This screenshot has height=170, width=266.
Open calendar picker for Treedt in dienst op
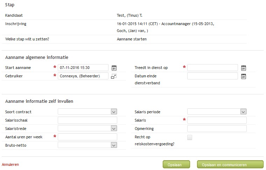pos(244,68)
